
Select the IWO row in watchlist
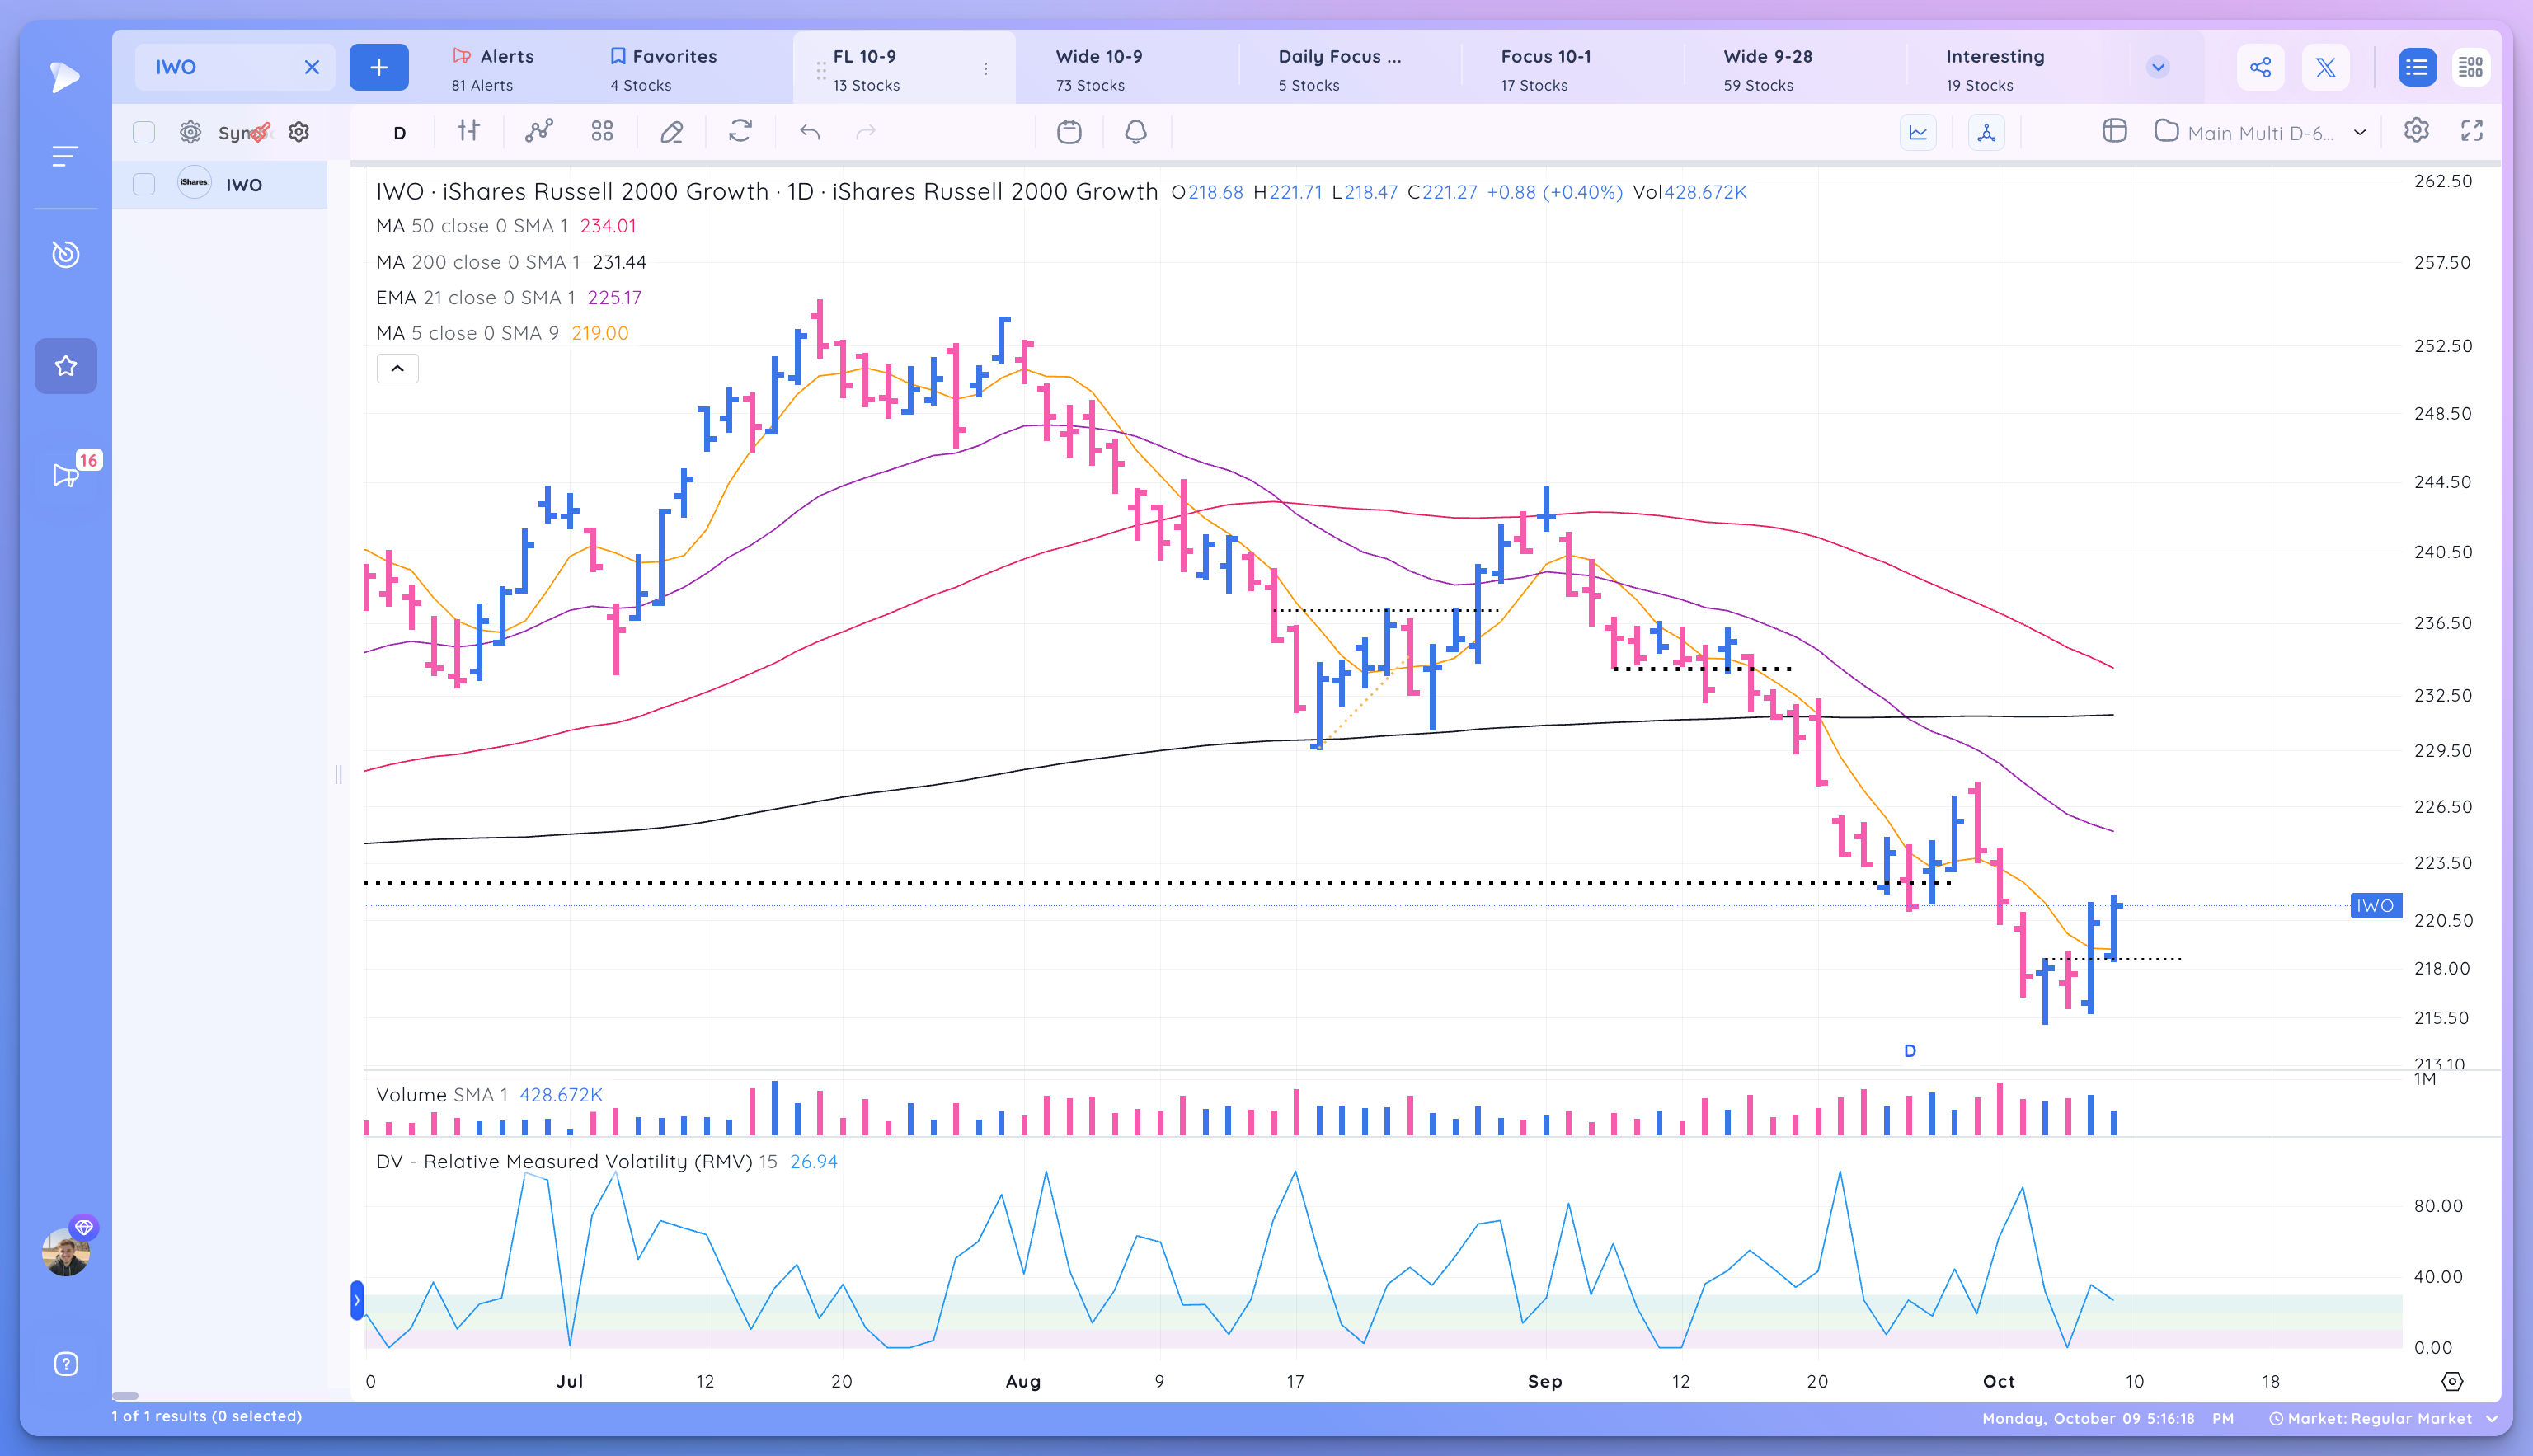click(220, 184)
